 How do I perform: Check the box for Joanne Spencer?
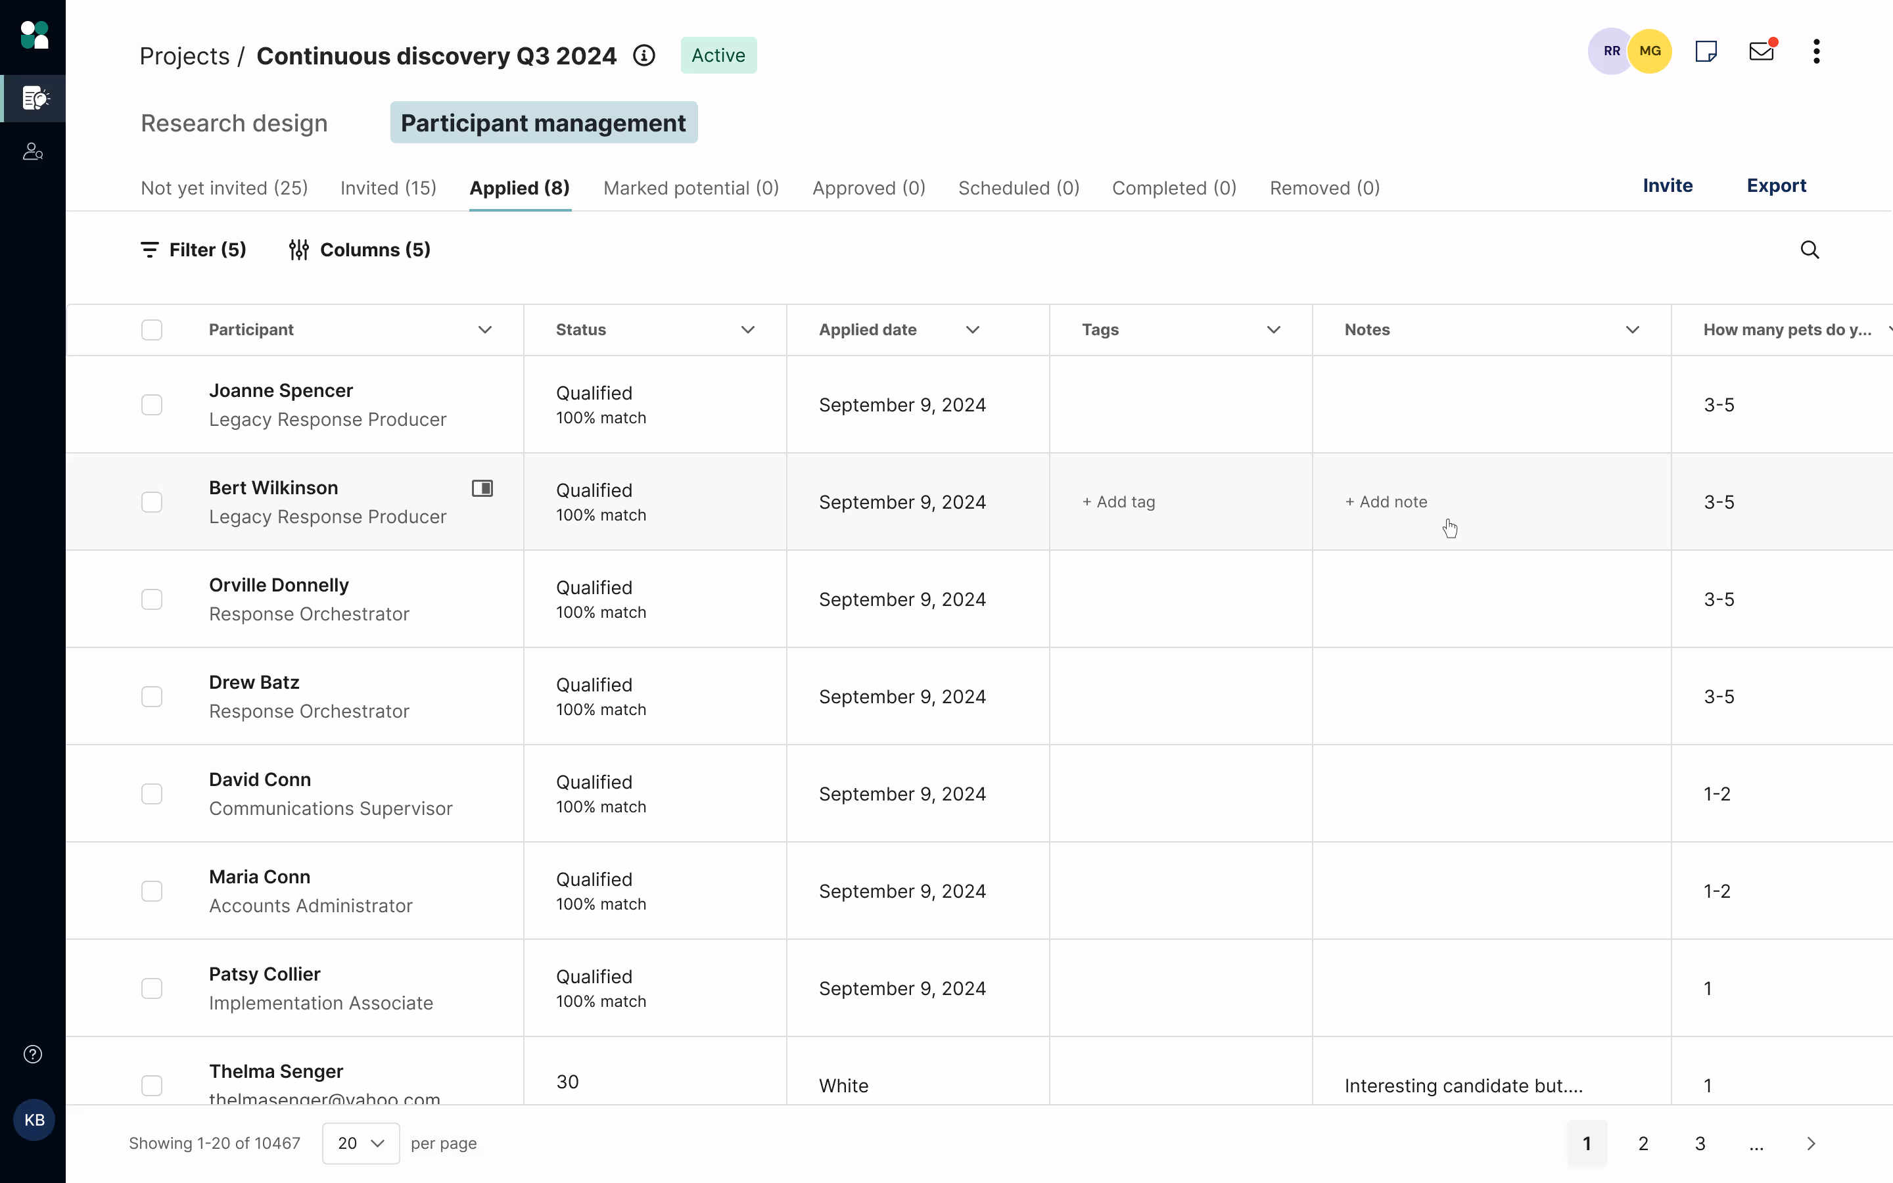152,404
